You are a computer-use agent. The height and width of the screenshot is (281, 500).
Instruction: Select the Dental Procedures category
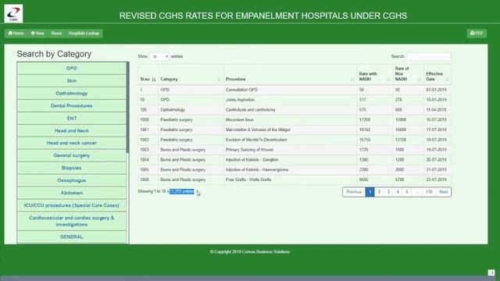[x=71, y=105]
